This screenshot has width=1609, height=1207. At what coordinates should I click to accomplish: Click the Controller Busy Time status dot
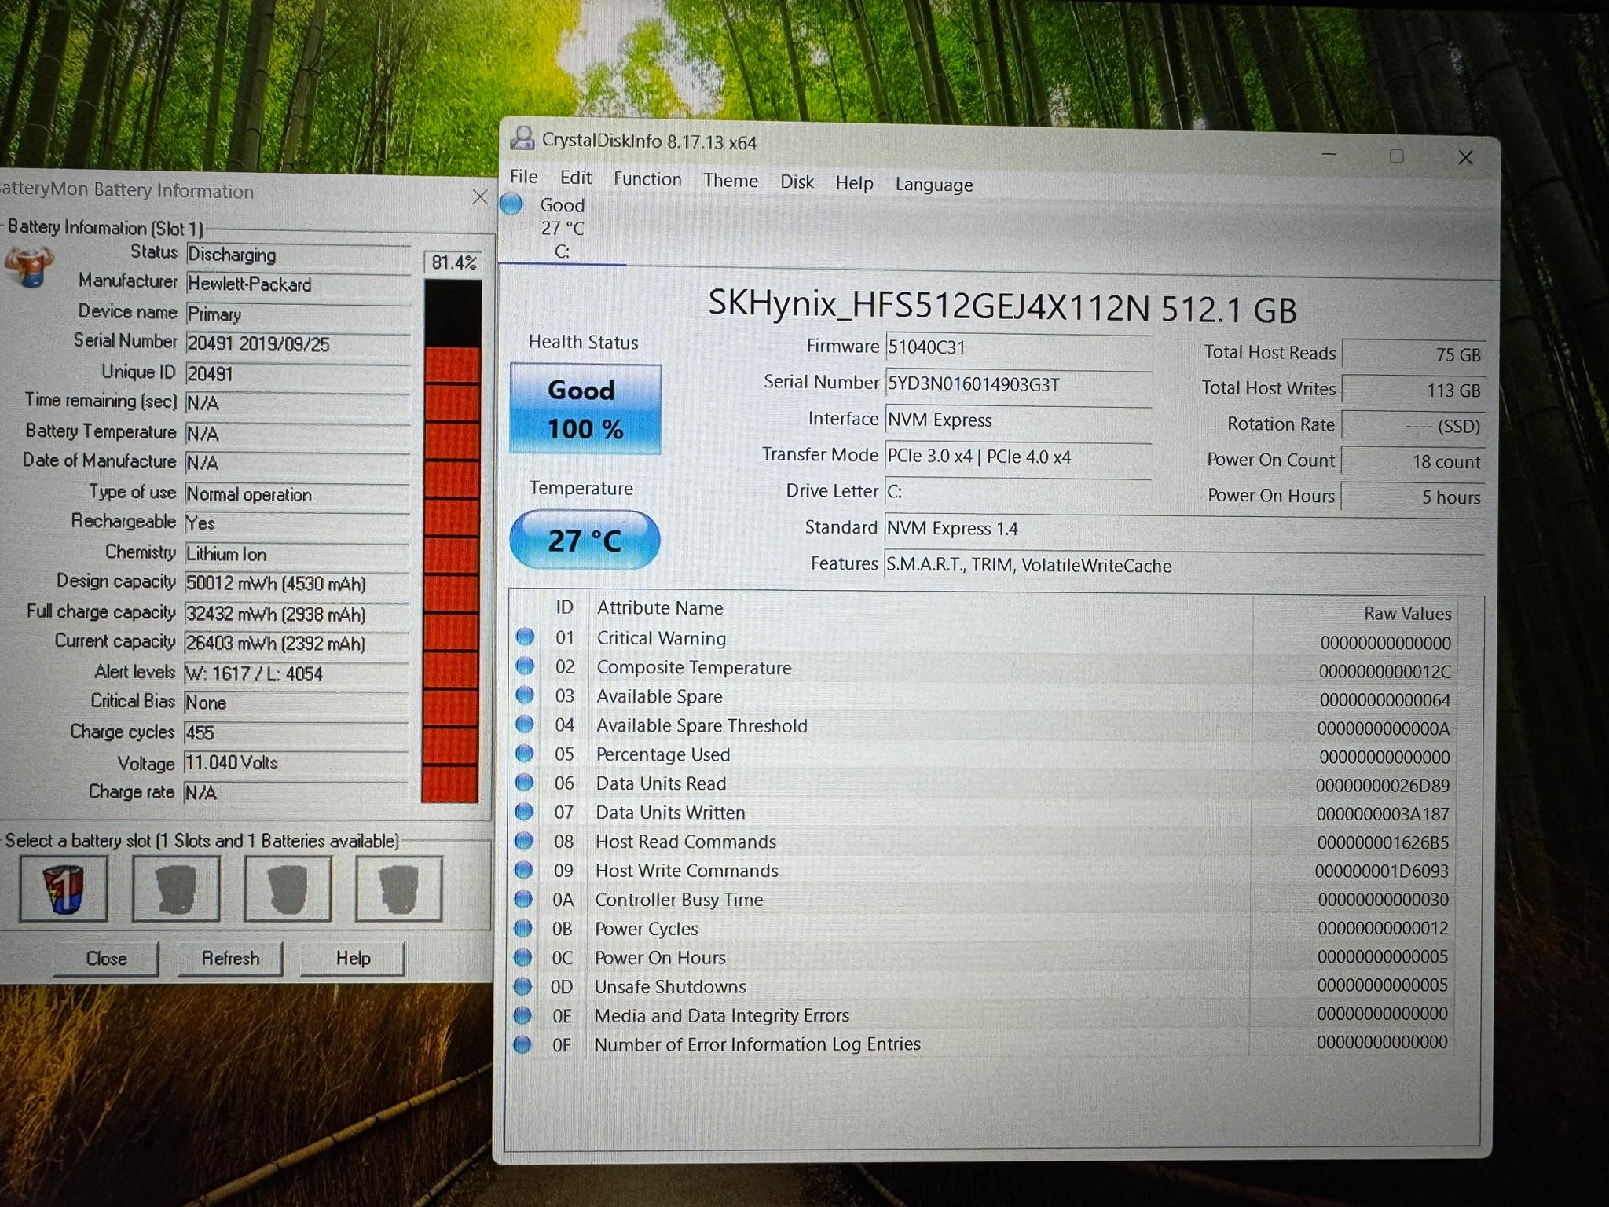(x=523, y=899)
